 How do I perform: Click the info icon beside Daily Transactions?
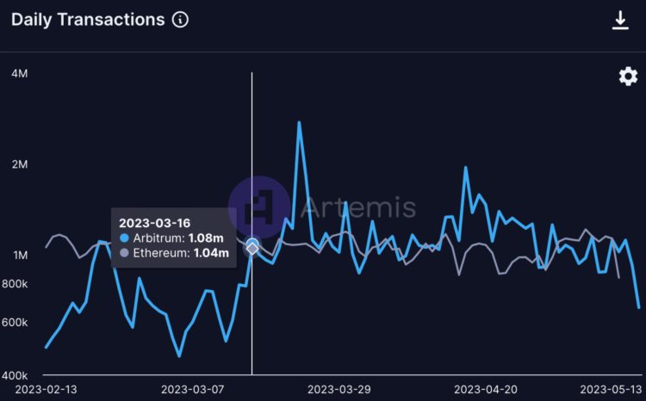[180, 20]
